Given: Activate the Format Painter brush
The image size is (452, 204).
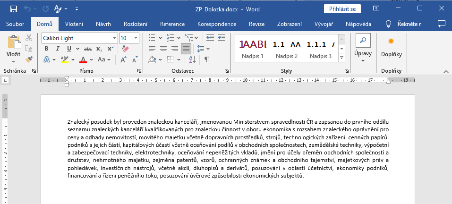Looking at the screenshot, I should click(29, 59).
